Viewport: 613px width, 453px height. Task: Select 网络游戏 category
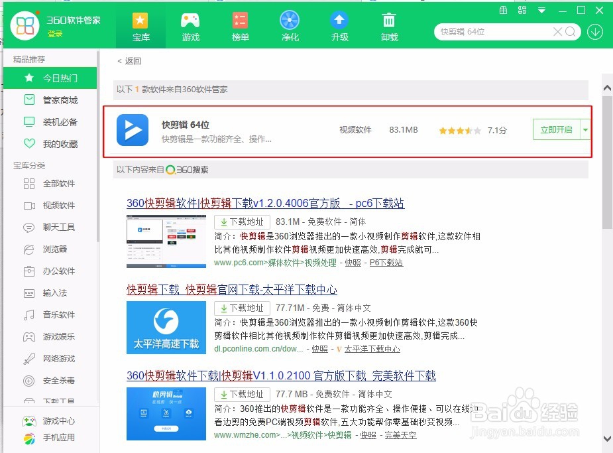(50, 359)
